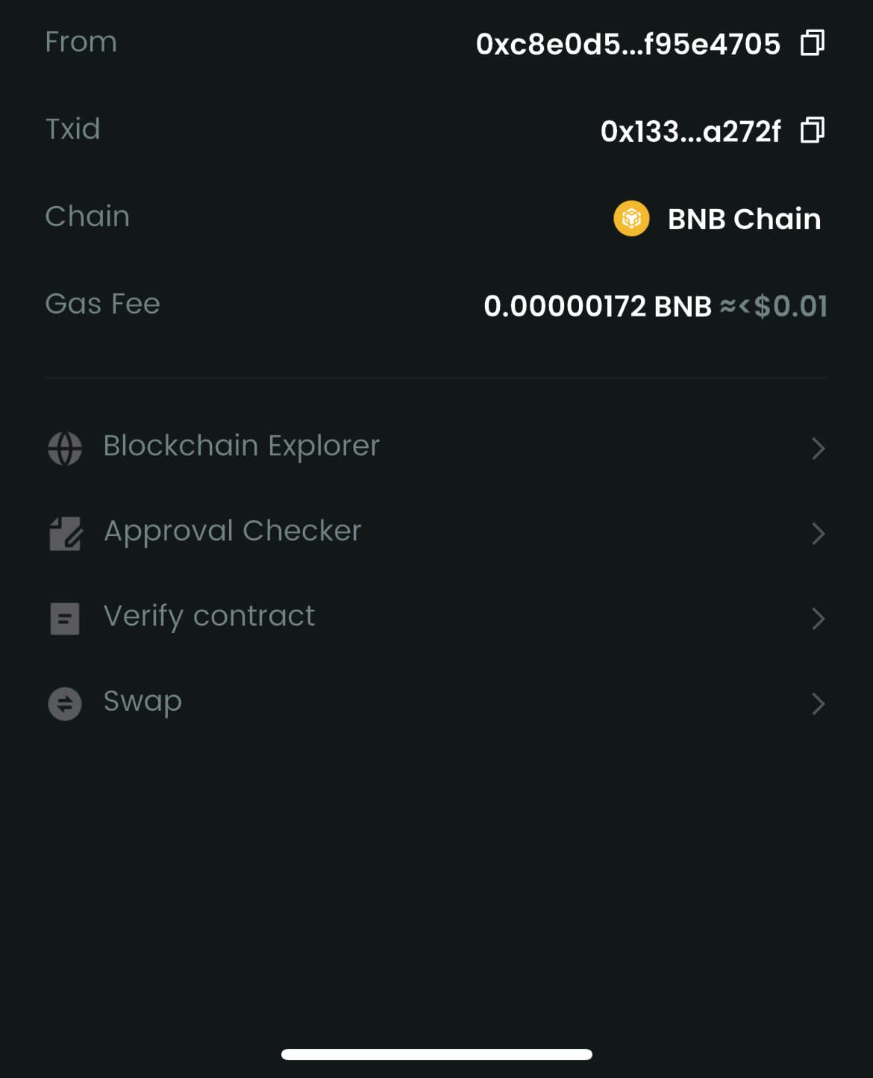Tap the BNB Chain network name
Image resolution: width=873 pixels, height=1078 pixels.
pyautogui.click(x=744, y=219)
